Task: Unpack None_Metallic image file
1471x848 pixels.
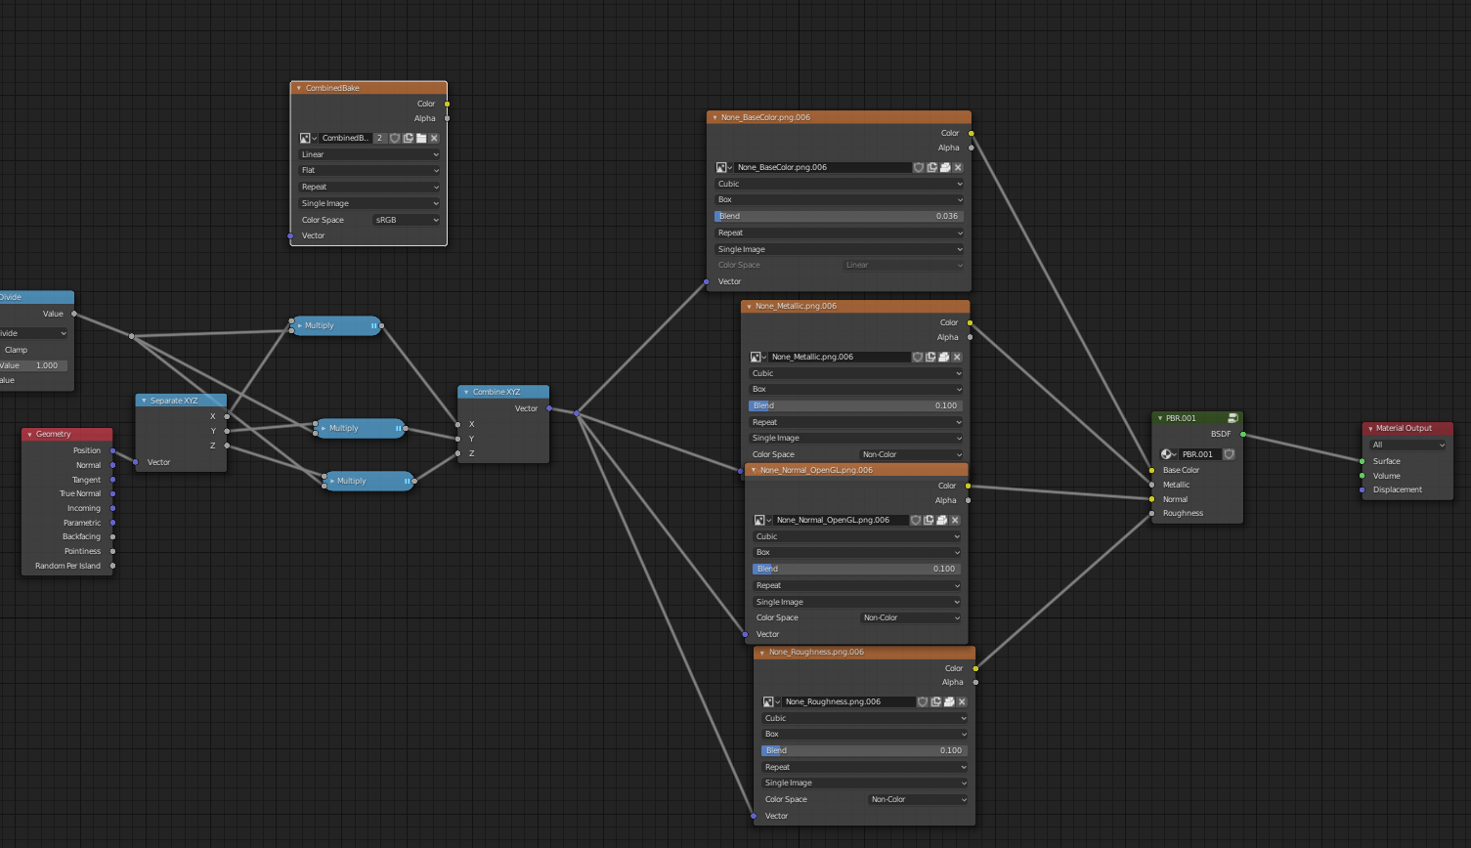Action: click(x=944, y=357)
